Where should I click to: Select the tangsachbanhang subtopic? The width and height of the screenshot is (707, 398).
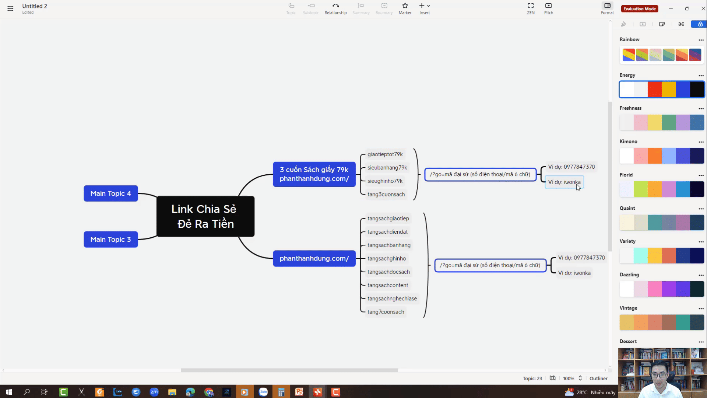pos(389,245)
